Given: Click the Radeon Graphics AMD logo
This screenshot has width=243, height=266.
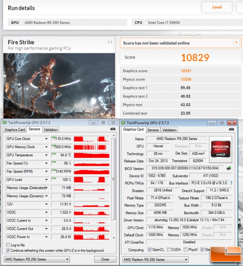Looking at the screenshot, I should [x=220, y=149].
